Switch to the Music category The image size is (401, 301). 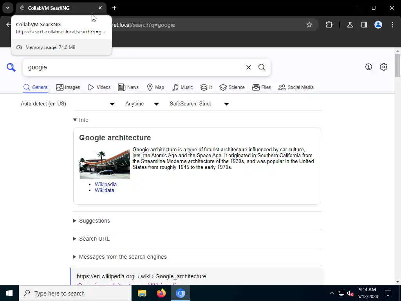(x=182, y=87)
